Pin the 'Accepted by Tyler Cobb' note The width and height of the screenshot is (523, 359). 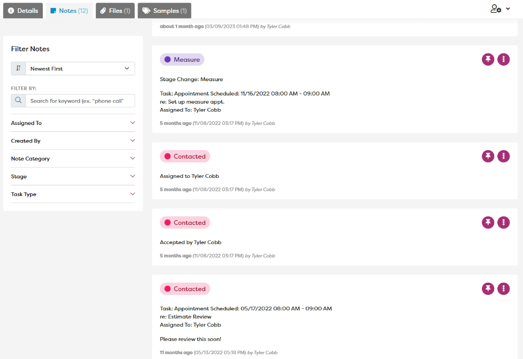click(488, 222)
